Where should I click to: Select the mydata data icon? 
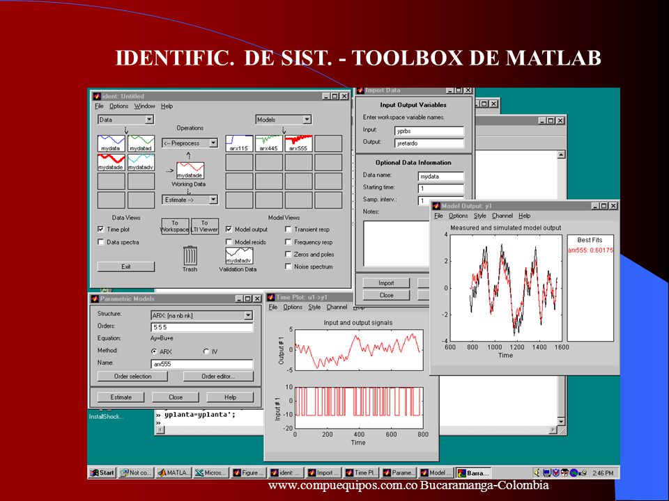tap(111, 143)
